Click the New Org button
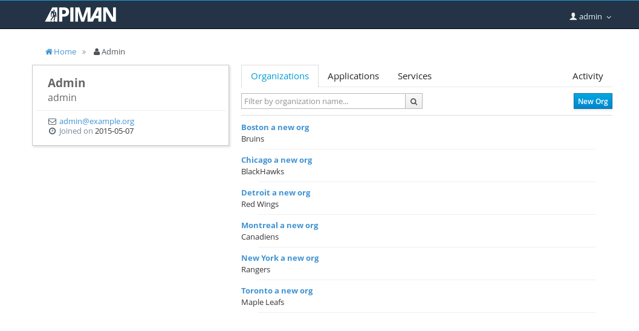Image resolution: width=639 pixels, height=331 pixels. coord(592,101)
